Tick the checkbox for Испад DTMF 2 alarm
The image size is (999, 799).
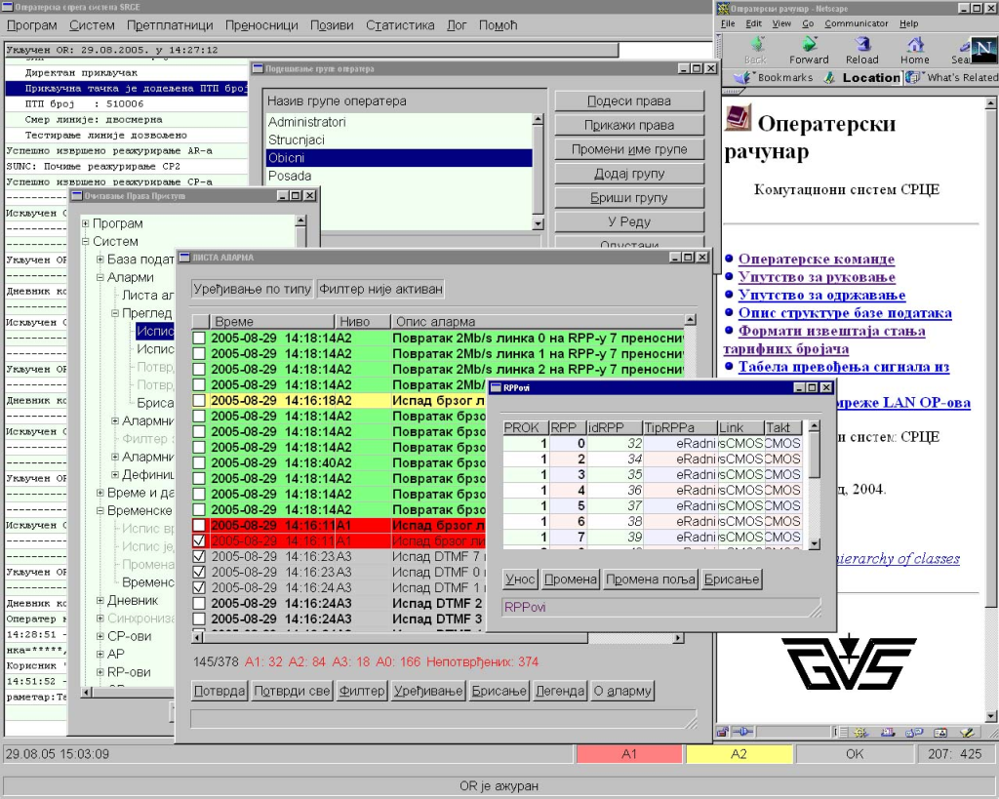point(199,603)
